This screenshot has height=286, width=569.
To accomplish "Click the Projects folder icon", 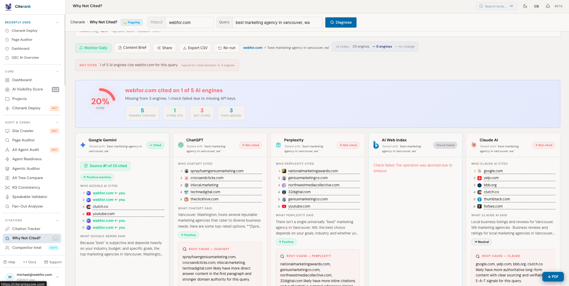I will 7,99.
